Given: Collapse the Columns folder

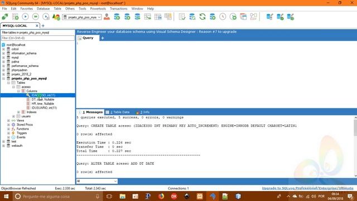Looking at the screenshot, I should click(18, 91).
